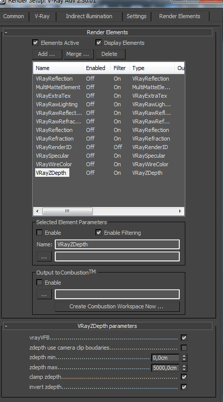Viewport: 223px width, 402px height.
Task: Click the Filter column header
Action: click(120, 68)
